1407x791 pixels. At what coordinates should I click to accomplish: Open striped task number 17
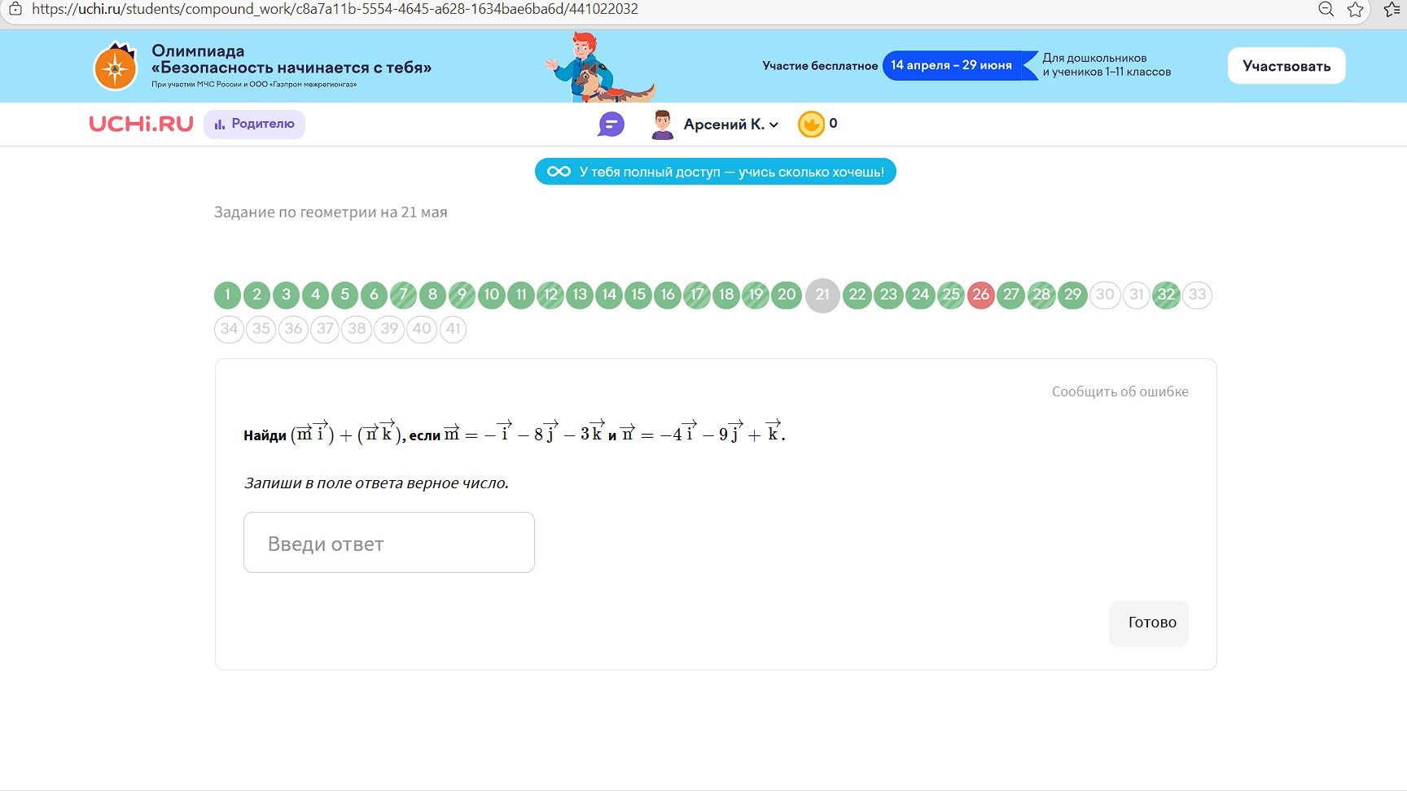coord(697,295)
